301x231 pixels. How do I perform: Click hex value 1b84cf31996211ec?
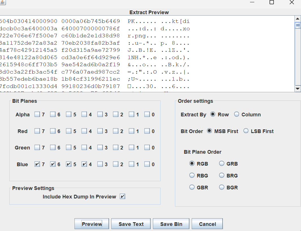(x=91, y=79)
